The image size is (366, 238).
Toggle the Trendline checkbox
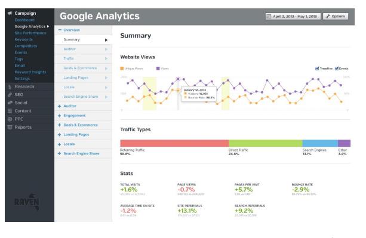317,69
